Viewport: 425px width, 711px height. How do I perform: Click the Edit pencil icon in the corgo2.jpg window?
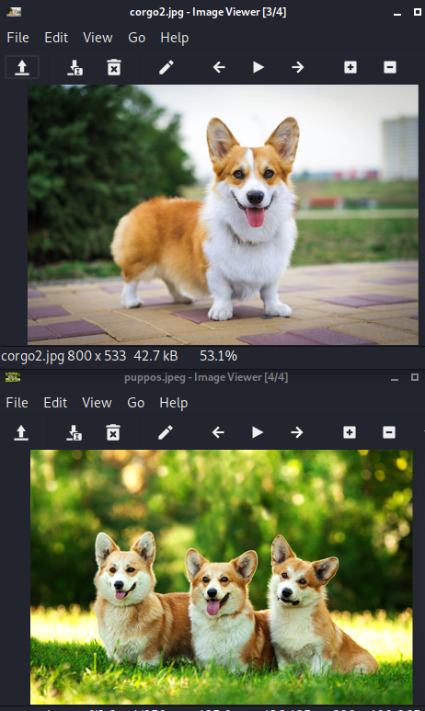167,67
